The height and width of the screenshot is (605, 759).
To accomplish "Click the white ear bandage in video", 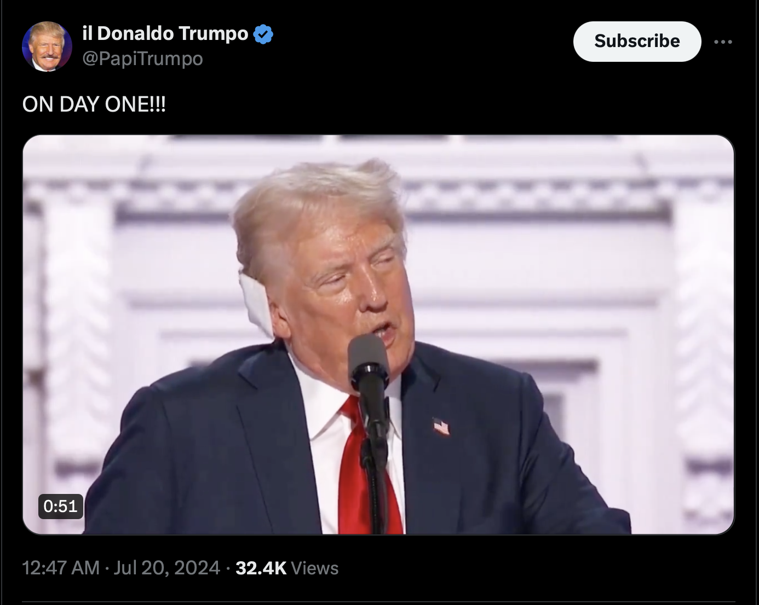I will [x=255, y=302].
